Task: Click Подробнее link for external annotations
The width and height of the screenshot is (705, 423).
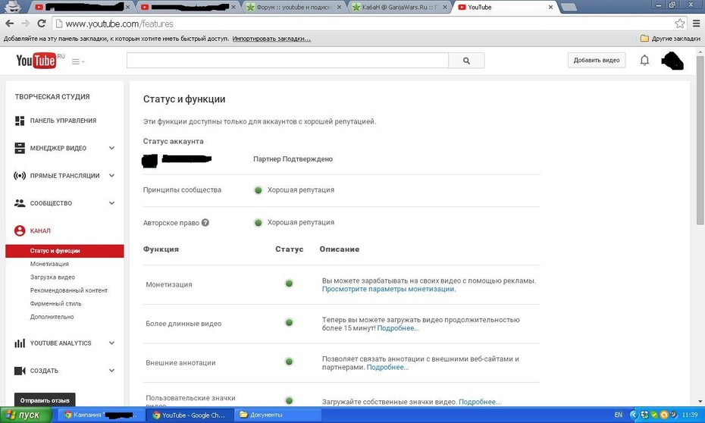Action: click(387, 367)
